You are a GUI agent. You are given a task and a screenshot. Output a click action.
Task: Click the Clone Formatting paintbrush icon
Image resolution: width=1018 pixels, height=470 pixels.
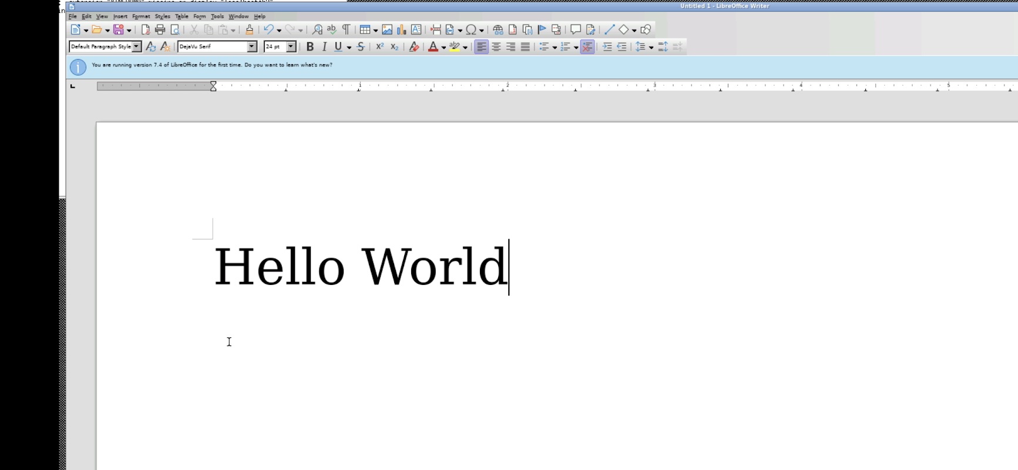point(249,30)
